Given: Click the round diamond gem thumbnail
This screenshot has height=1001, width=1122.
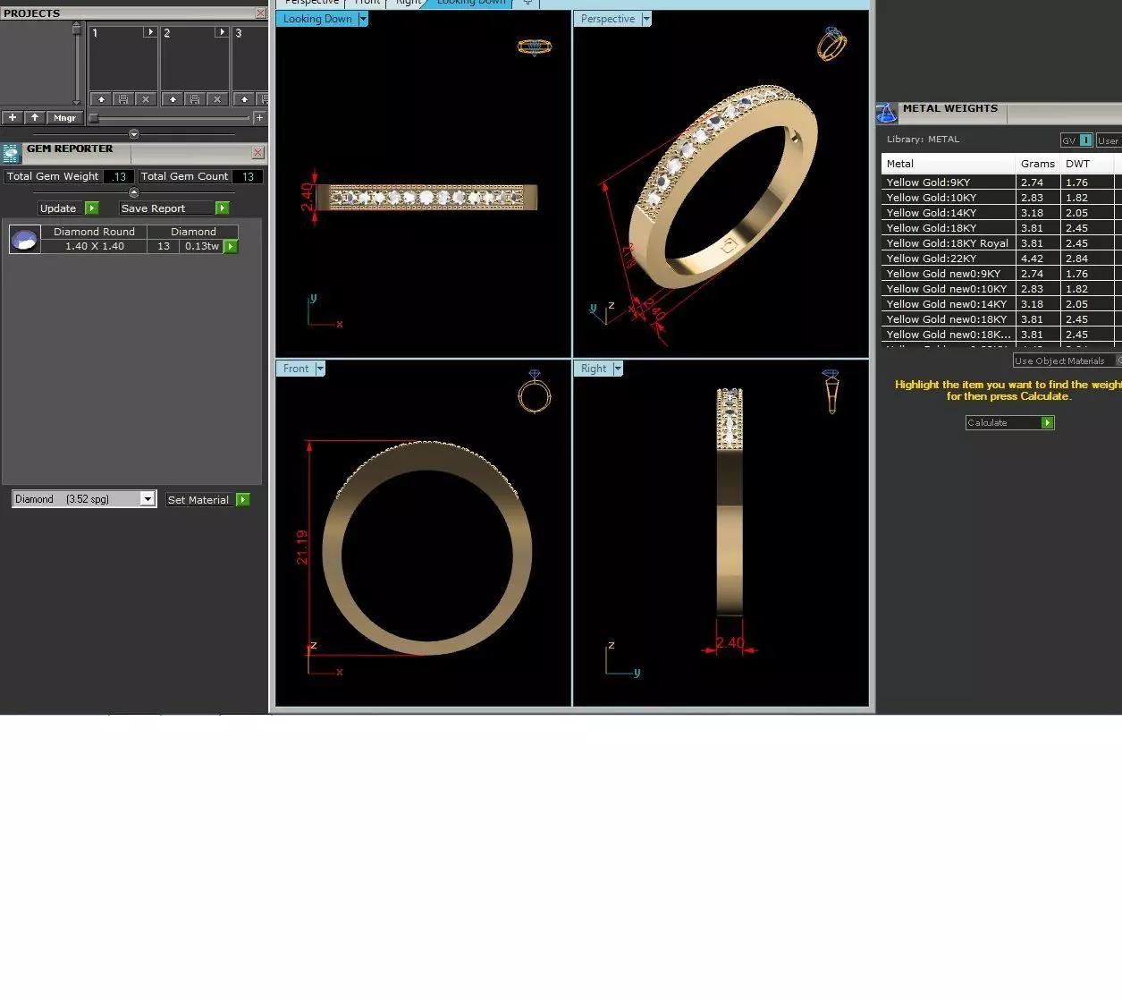Looking at the screenshot, I should [24, 239].
